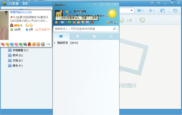Click the 登录 button in QQ影像

click(x=25, y=4)
